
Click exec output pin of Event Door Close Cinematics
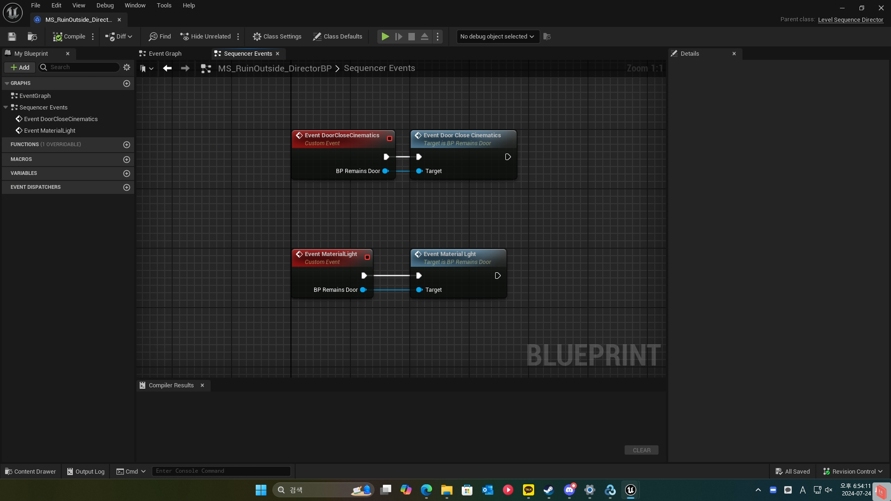point(508,157)
